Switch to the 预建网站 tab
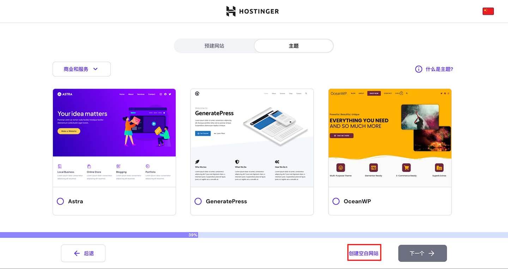 pyautogui.click(x=214, y=46)
